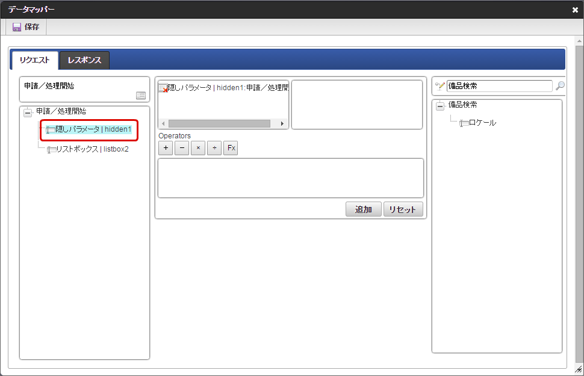
Task: Close the データマッパー dialog
Action: [575, 10]
